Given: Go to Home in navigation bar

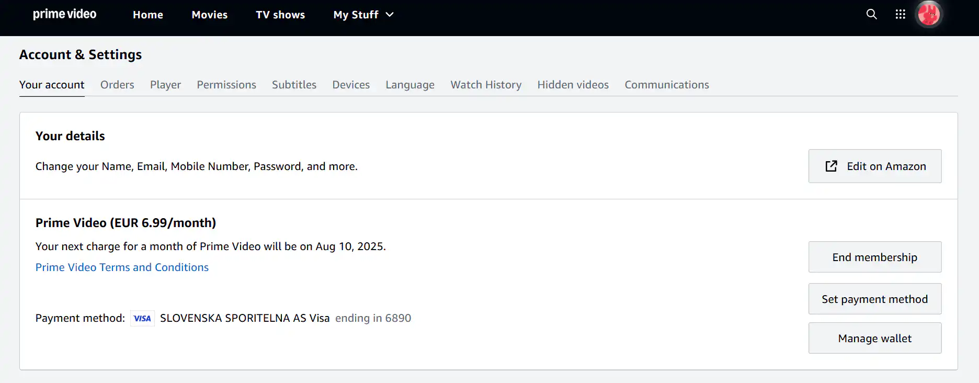Looking at the screenshot, I should (148, 15).
